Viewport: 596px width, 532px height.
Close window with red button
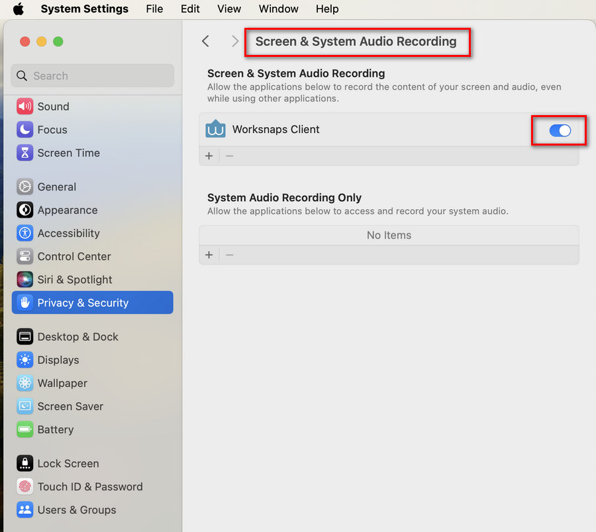[x=25, y=42]
